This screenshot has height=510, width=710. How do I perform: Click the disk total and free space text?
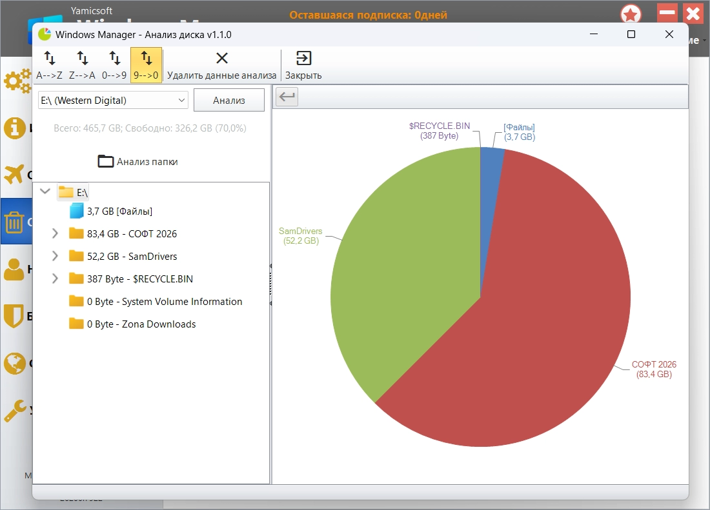pyautogui.click(x=150, y=128)
